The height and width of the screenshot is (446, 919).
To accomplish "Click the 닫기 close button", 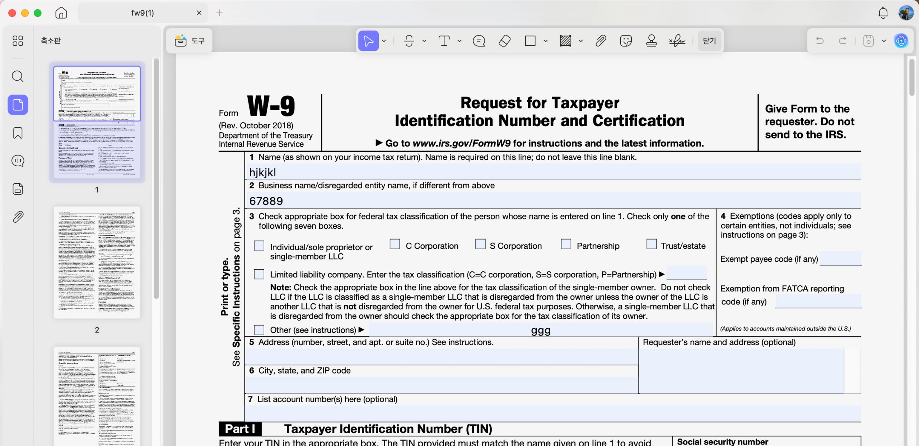I will [709, 41].
